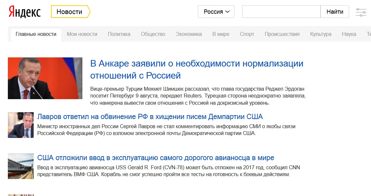Click the Новости yellow arrow button
Screen dimensions: 371x196
(71, 11)
